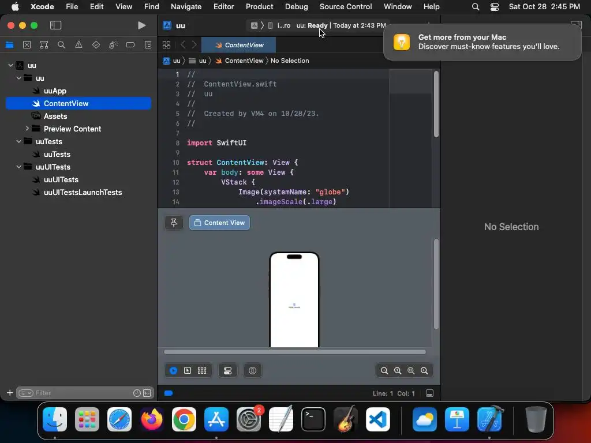Click the canvas horizontal scrollbar
This screenshot has width=591, height=443.
[295, 352]
